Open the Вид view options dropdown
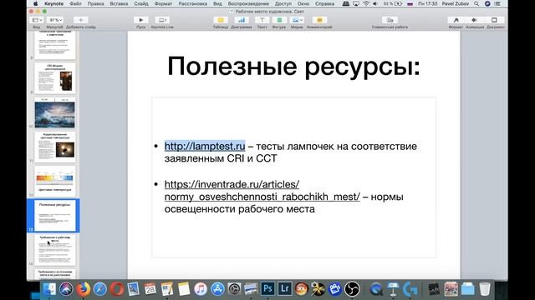This screenshot has width=535, height=300. [x=37, y=20]
